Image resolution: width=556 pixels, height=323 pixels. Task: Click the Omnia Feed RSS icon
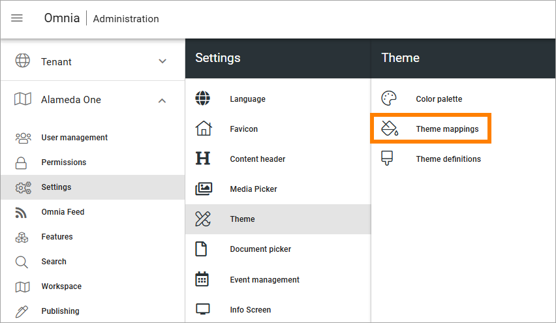21,212
